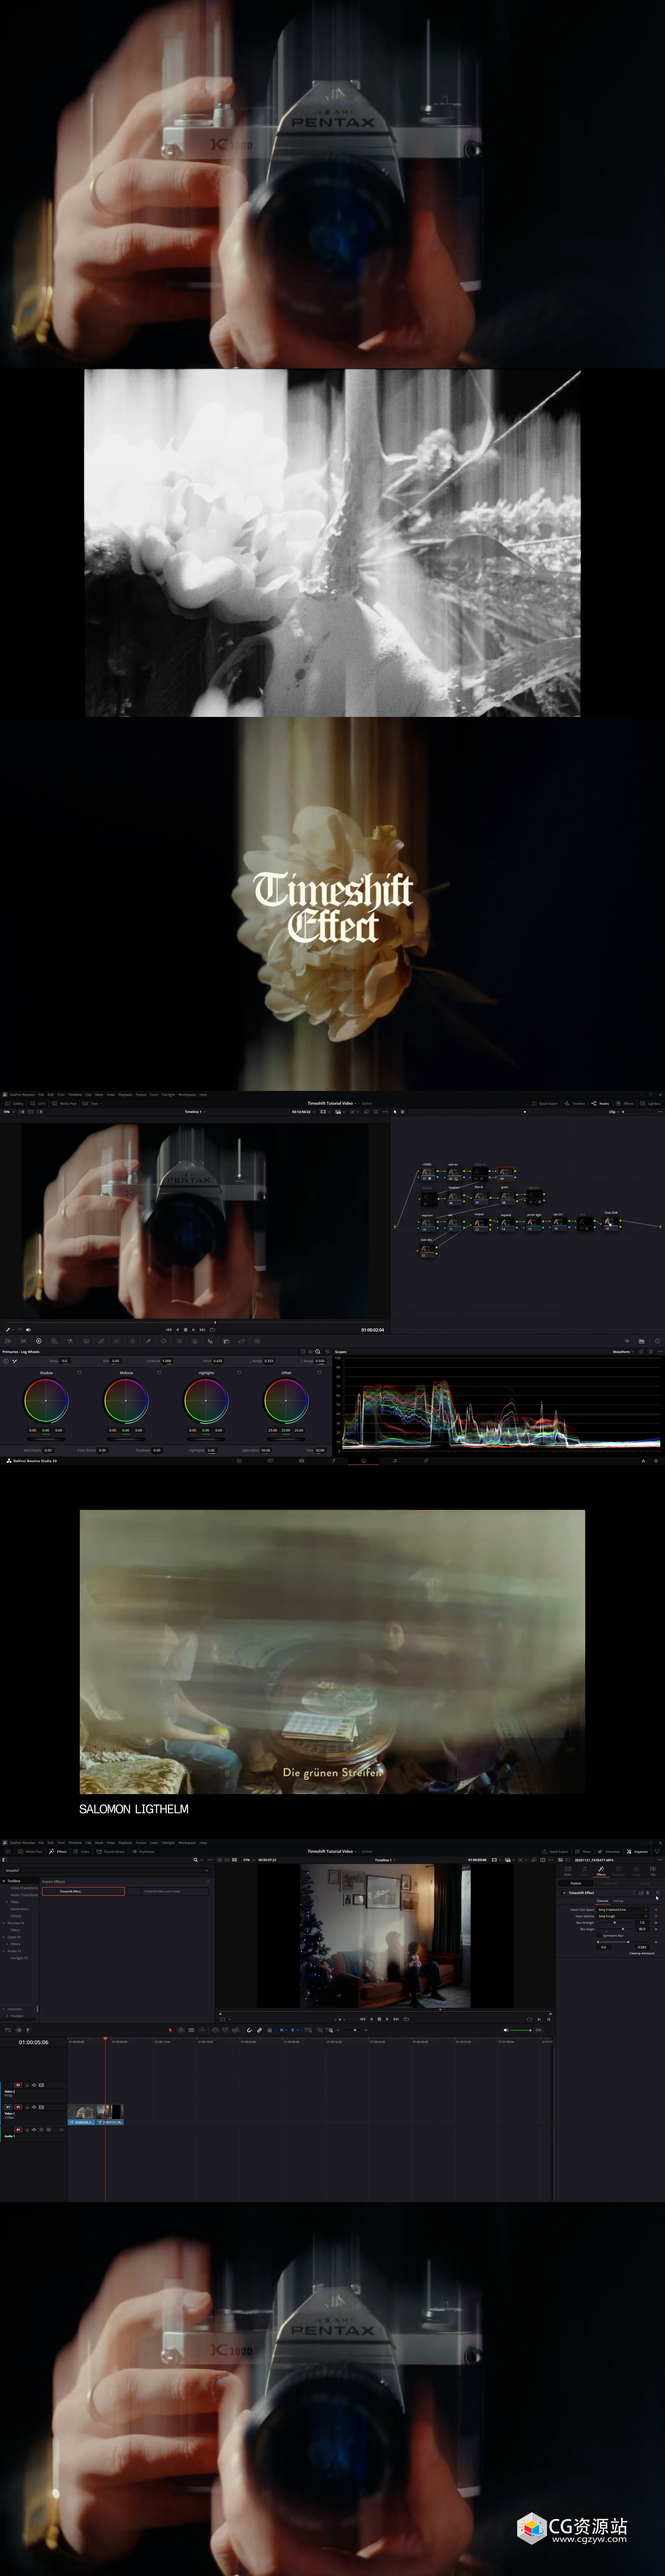Show Scopes via palette toolbar icon, Color page
The width and height of the screenshot is (665, 2576).
(x=643, y=1341)
